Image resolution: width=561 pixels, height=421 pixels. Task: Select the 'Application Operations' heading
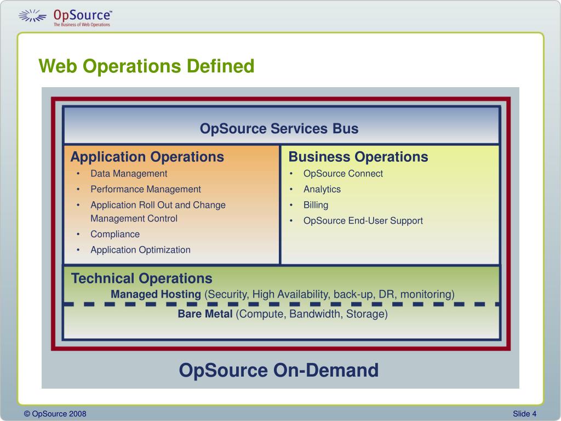[147, 157]
